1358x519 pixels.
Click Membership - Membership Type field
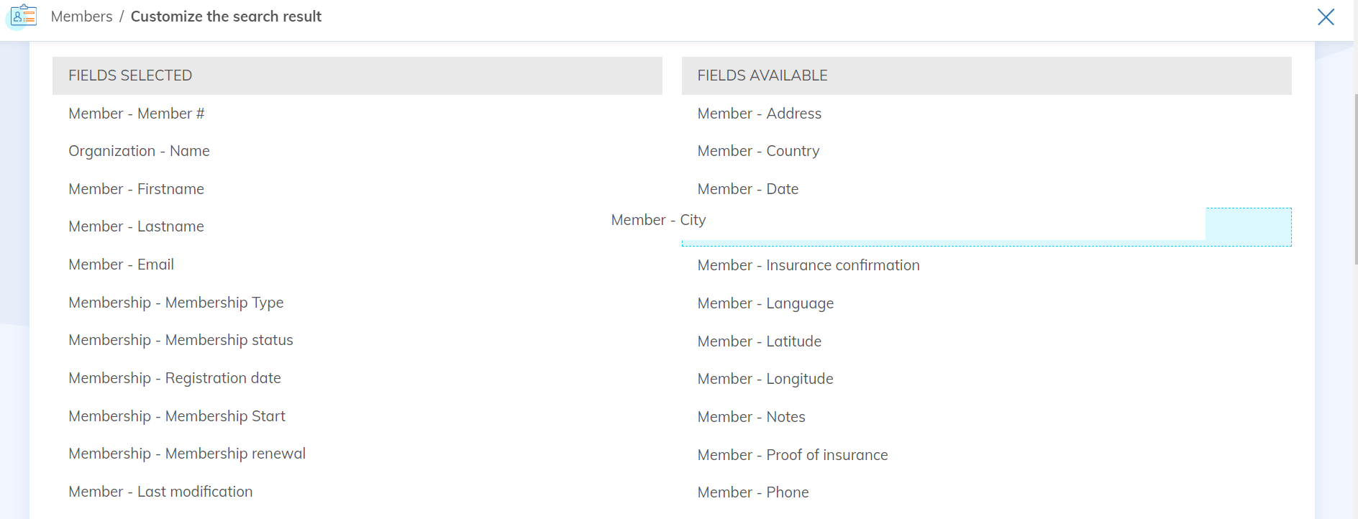tap(176, 303)
